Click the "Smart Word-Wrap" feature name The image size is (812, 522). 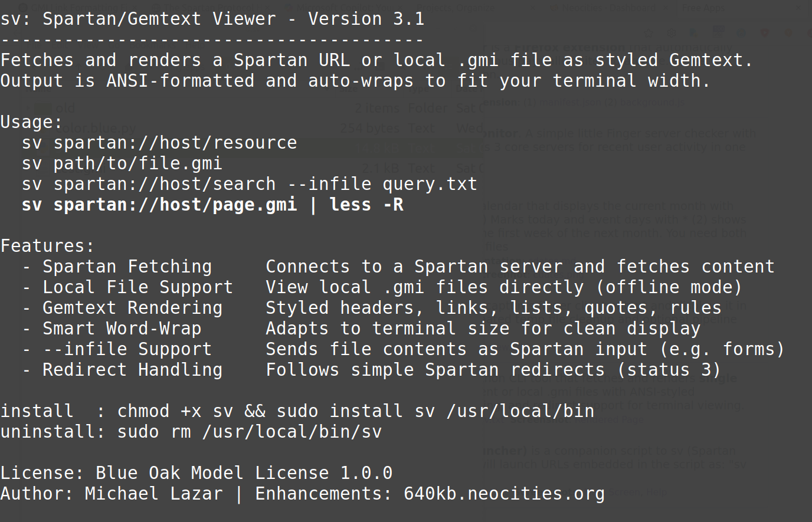coord(122,329)
